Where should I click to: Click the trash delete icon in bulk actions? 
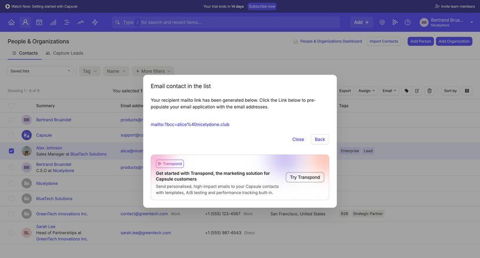tap(429, 91)
